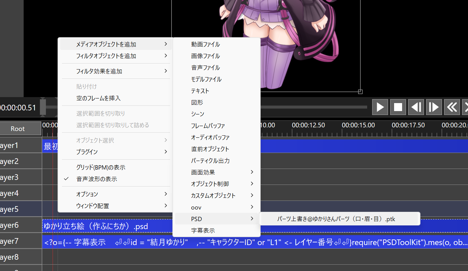The height and width of the screenshot is (271, 468).
Task: Toggle Layer5 by clicking its header
Action: click(x=21, y=209)
